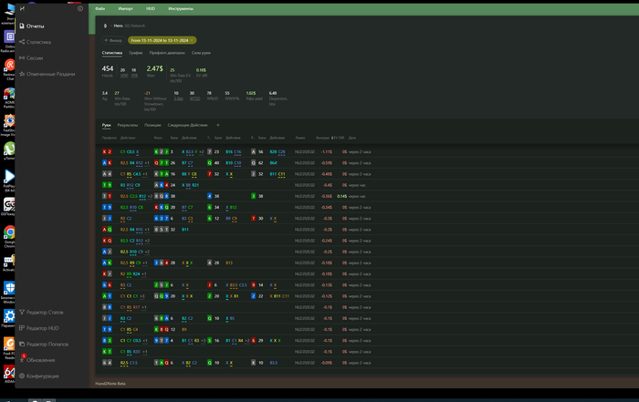Open Редактор HUD from sidebar
The height and width of the screenshot is (402, 639).
(x=39, y=328)
